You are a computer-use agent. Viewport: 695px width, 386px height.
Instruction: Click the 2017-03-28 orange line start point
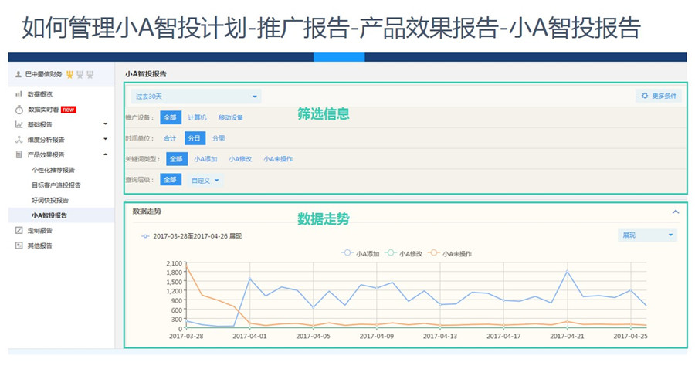(187, 266)
